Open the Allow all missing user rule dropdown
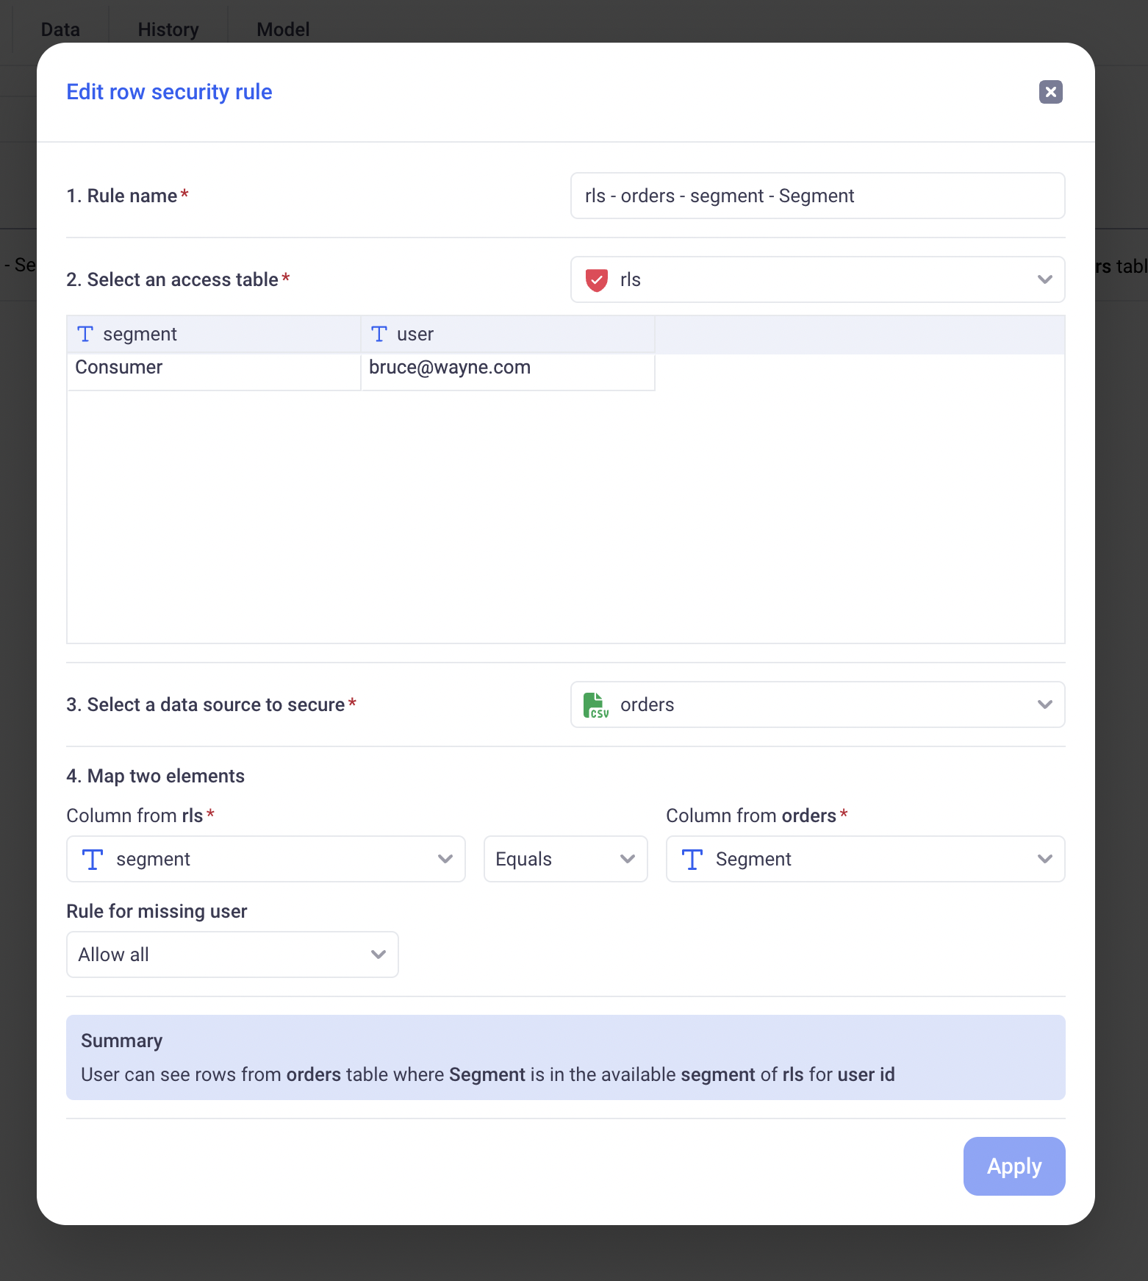Viewport: 1148px width, 1281px height. coord(232,954)
